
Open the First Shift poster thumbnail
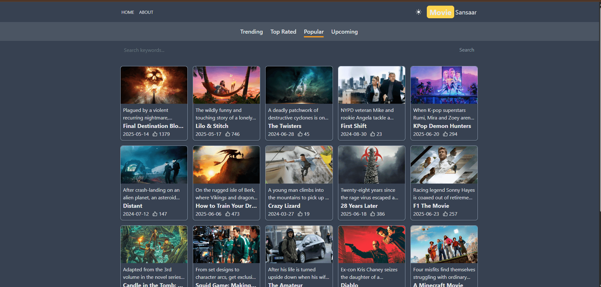[x=372, y=85]
